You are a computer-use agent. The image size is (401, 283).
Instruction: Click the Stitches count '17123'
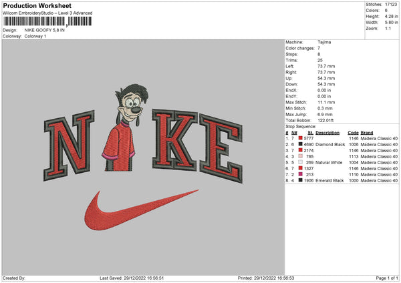coord(391,5)
